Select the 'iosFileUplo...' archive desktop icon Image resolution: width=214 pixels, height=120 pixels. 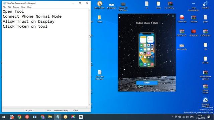[205, 33]
